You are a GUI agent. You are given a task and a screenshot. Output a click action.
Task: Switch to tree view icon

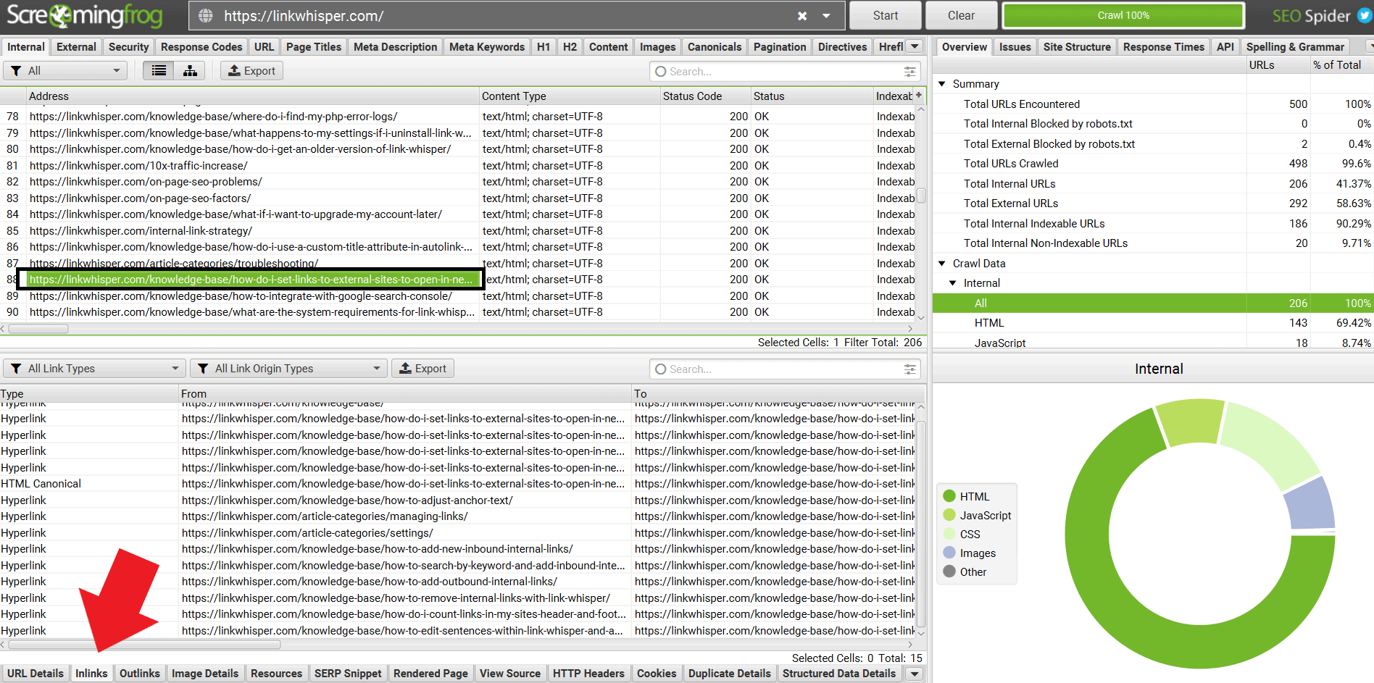pyautogui.click(x=190, y=71)
